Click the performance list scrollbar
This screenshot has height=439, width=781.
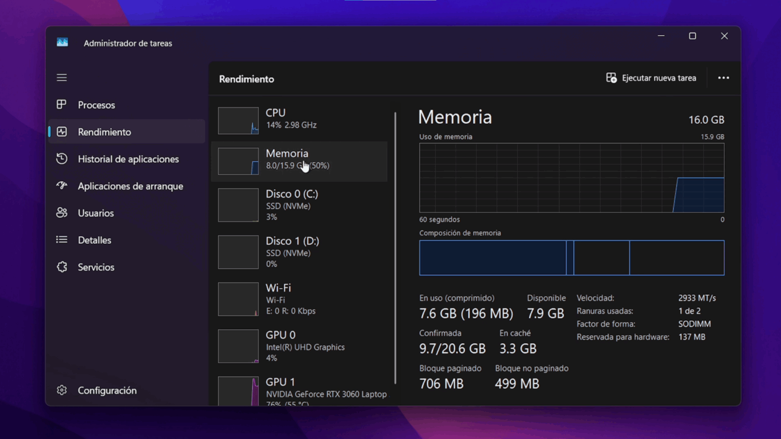[x=395, y=248]
